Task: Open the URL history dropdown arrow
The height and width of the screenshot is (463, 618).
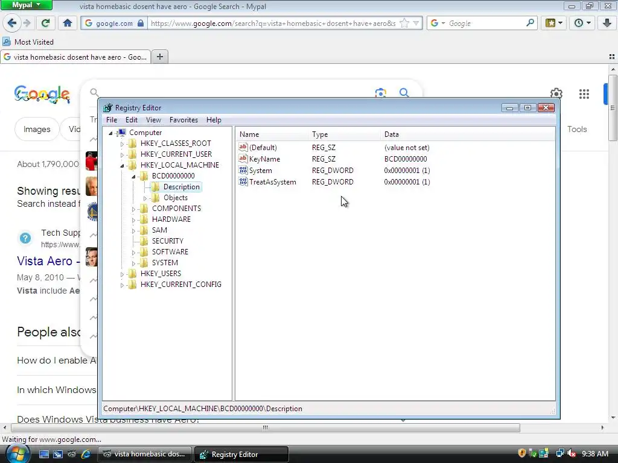Action: [x=416, y=24]
